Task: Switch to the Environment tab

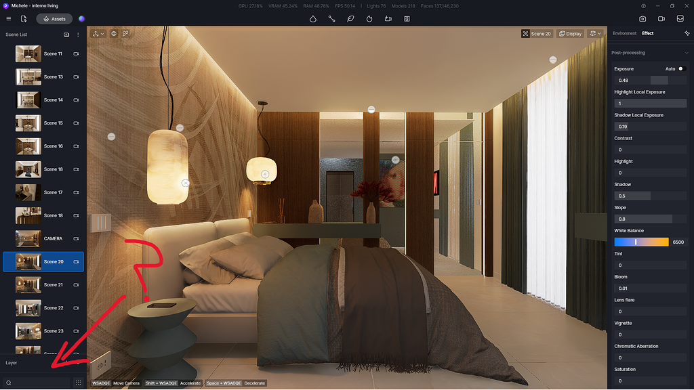Action: point(624,32)
